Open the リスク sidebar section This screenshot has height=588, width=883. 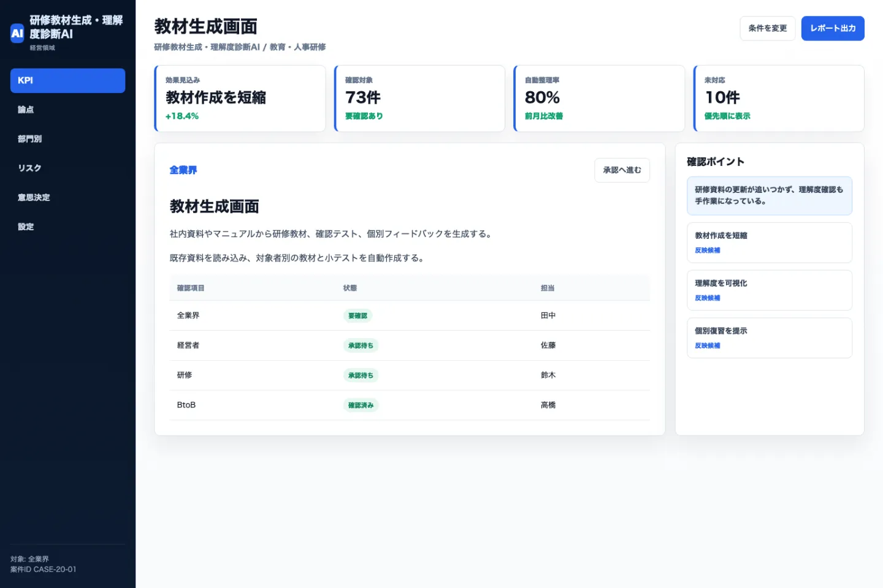pos(67,168)
